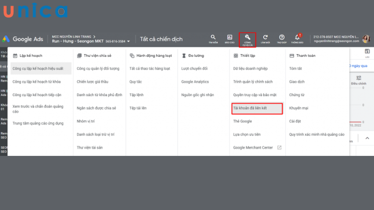
Task: Select Lựa chọn ưu tiên
Action: tap(247, 134)
